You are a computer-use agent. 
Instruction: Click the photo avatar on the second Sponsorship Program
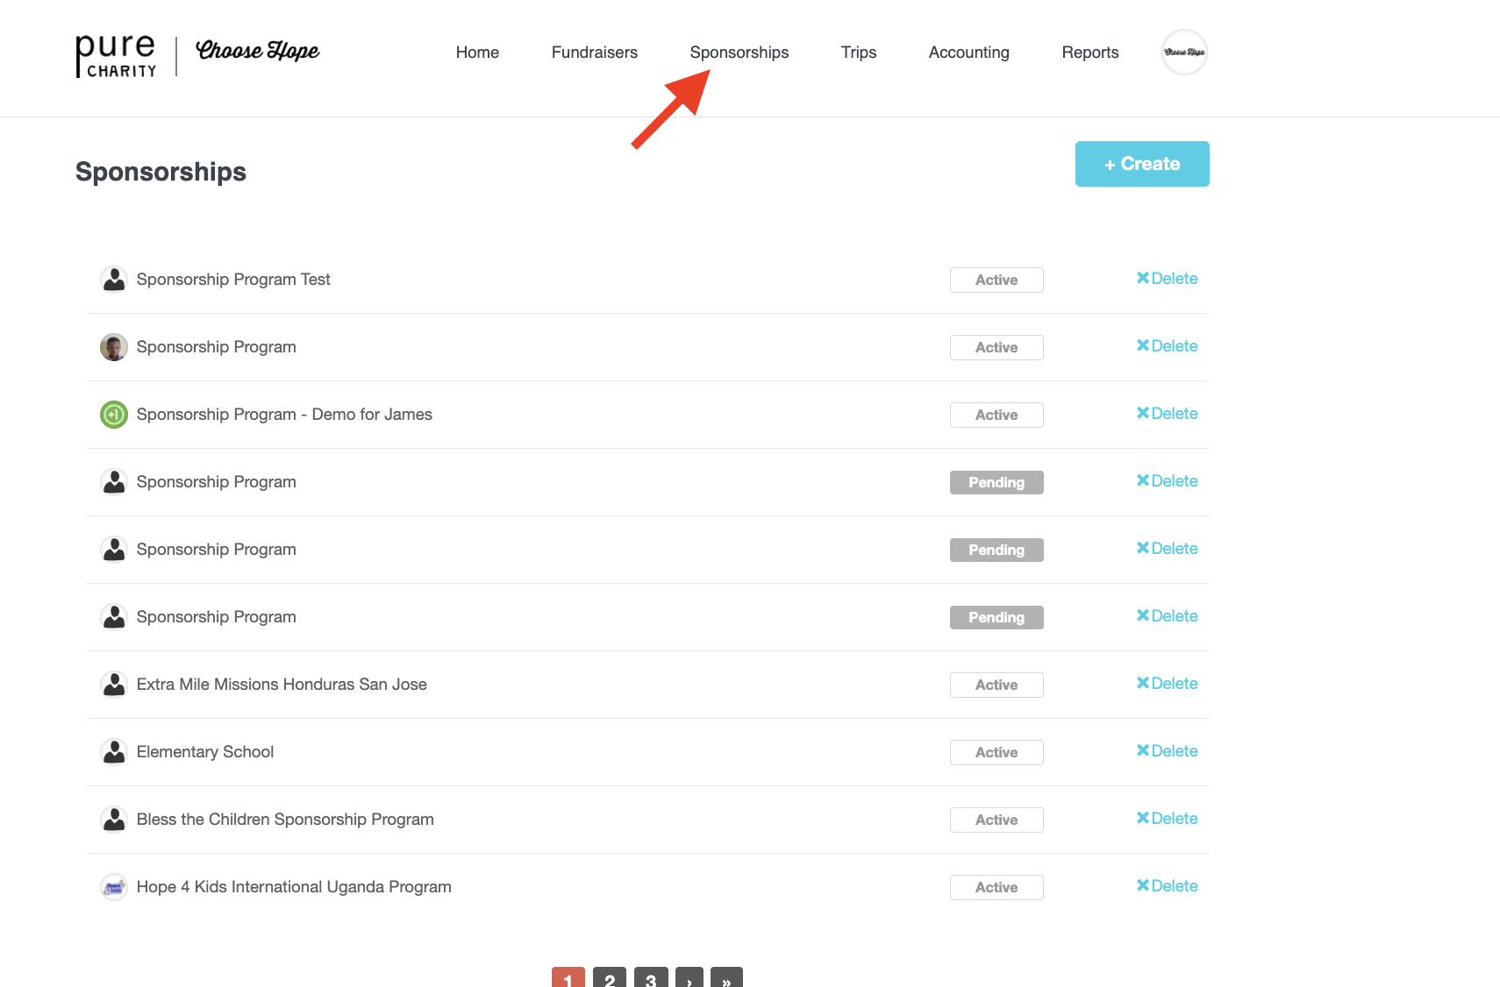[x=113, y=346]
